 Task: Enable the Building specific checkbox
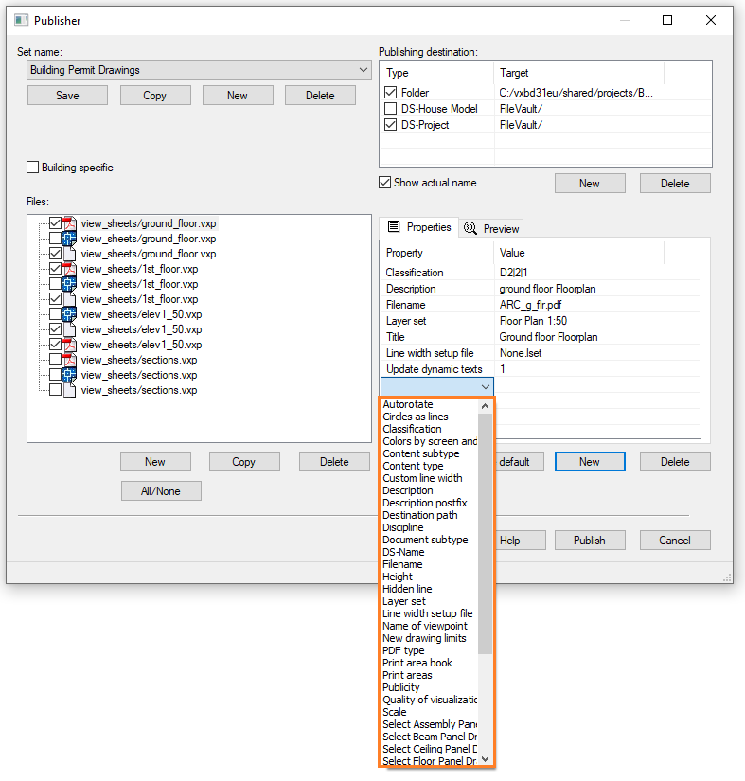point(34,168)
